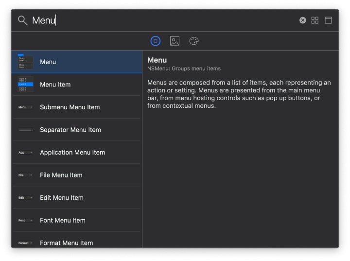The width and height of the screenshot is (350, 261).
Task: Clear the search field text
Action: 303,20
